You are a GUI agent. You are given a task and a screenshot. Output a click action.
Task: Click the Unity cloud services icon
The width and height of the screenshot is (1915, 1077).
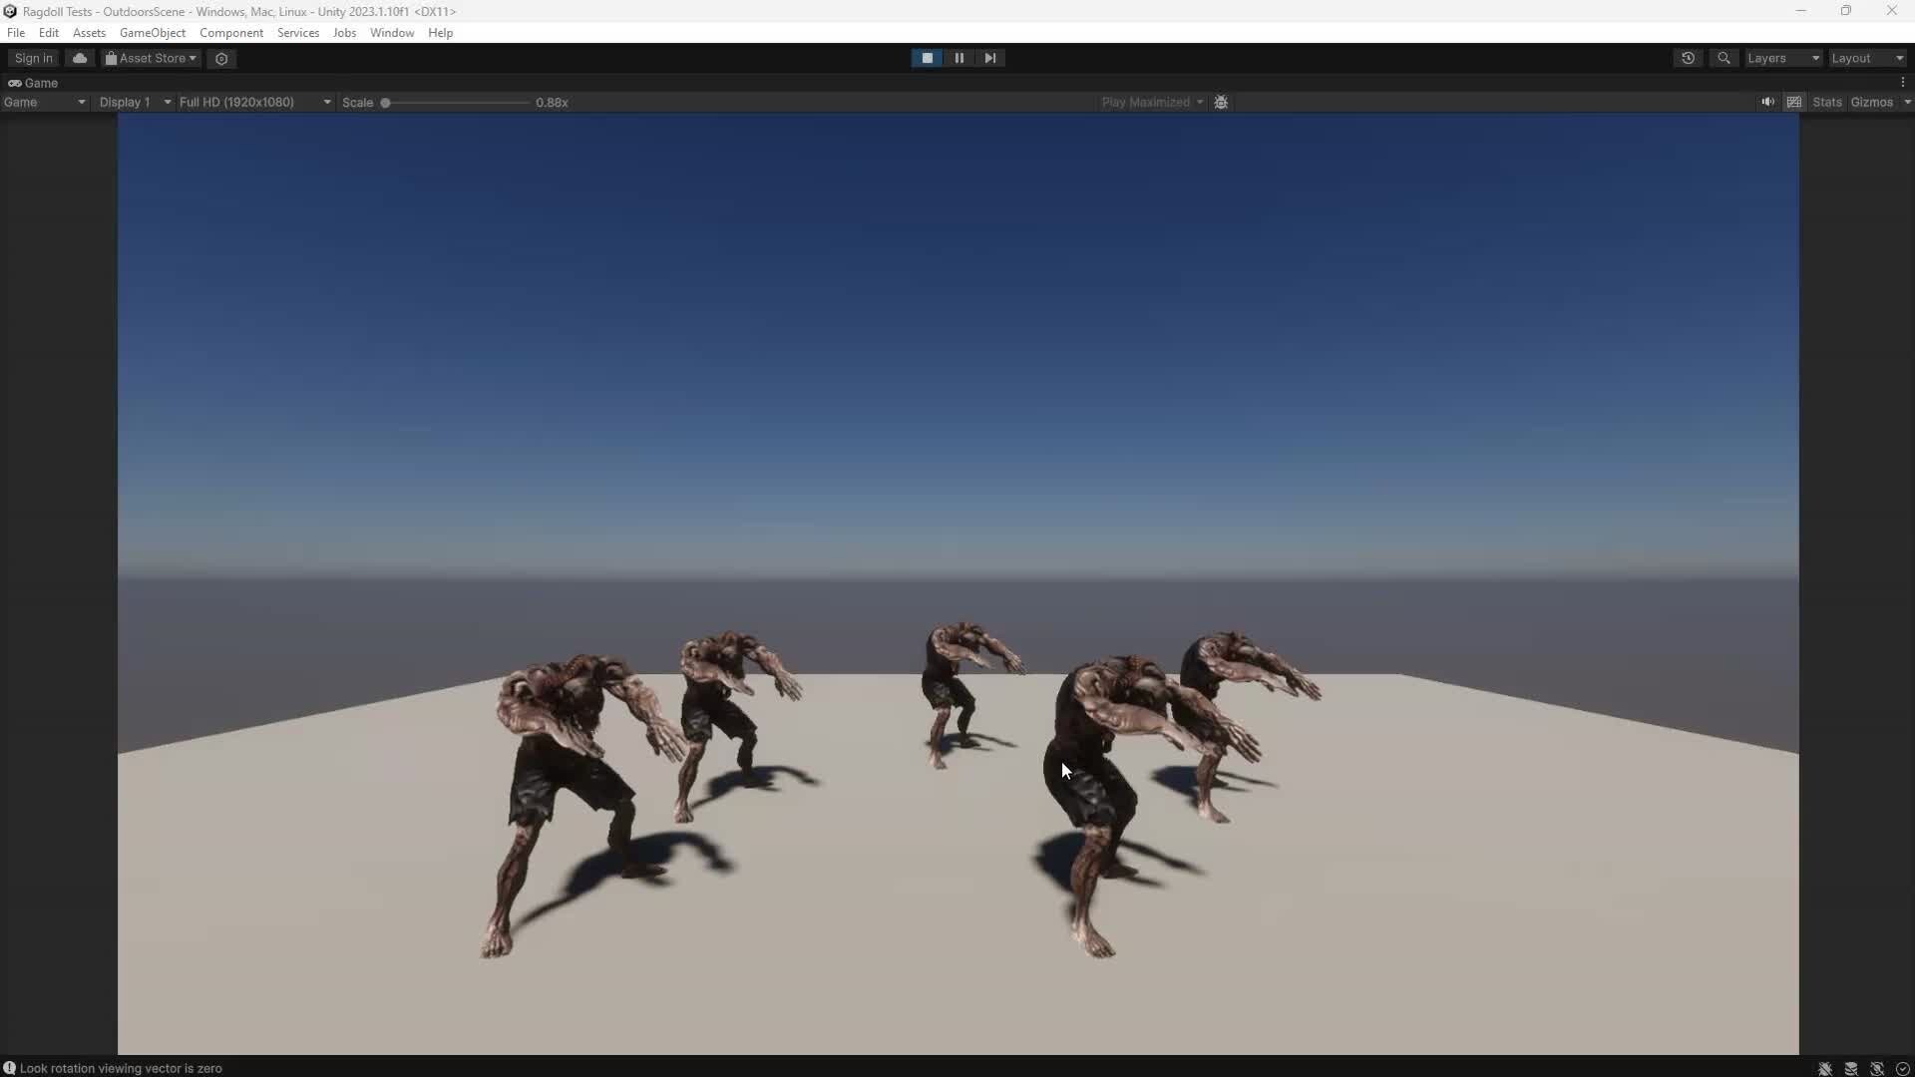point(79,58)
